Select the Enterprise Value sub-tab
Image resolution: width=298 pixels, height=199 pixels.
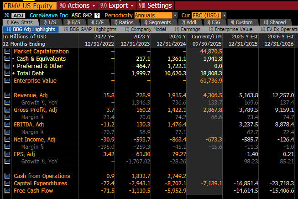230,29
